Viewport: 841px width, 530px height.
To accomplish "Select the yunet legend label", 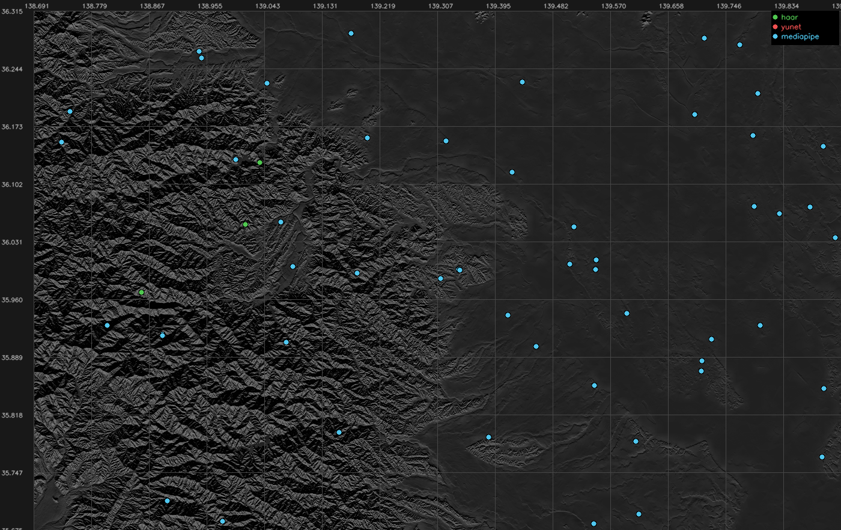I will pyautogui.click(x=791, y=27).
